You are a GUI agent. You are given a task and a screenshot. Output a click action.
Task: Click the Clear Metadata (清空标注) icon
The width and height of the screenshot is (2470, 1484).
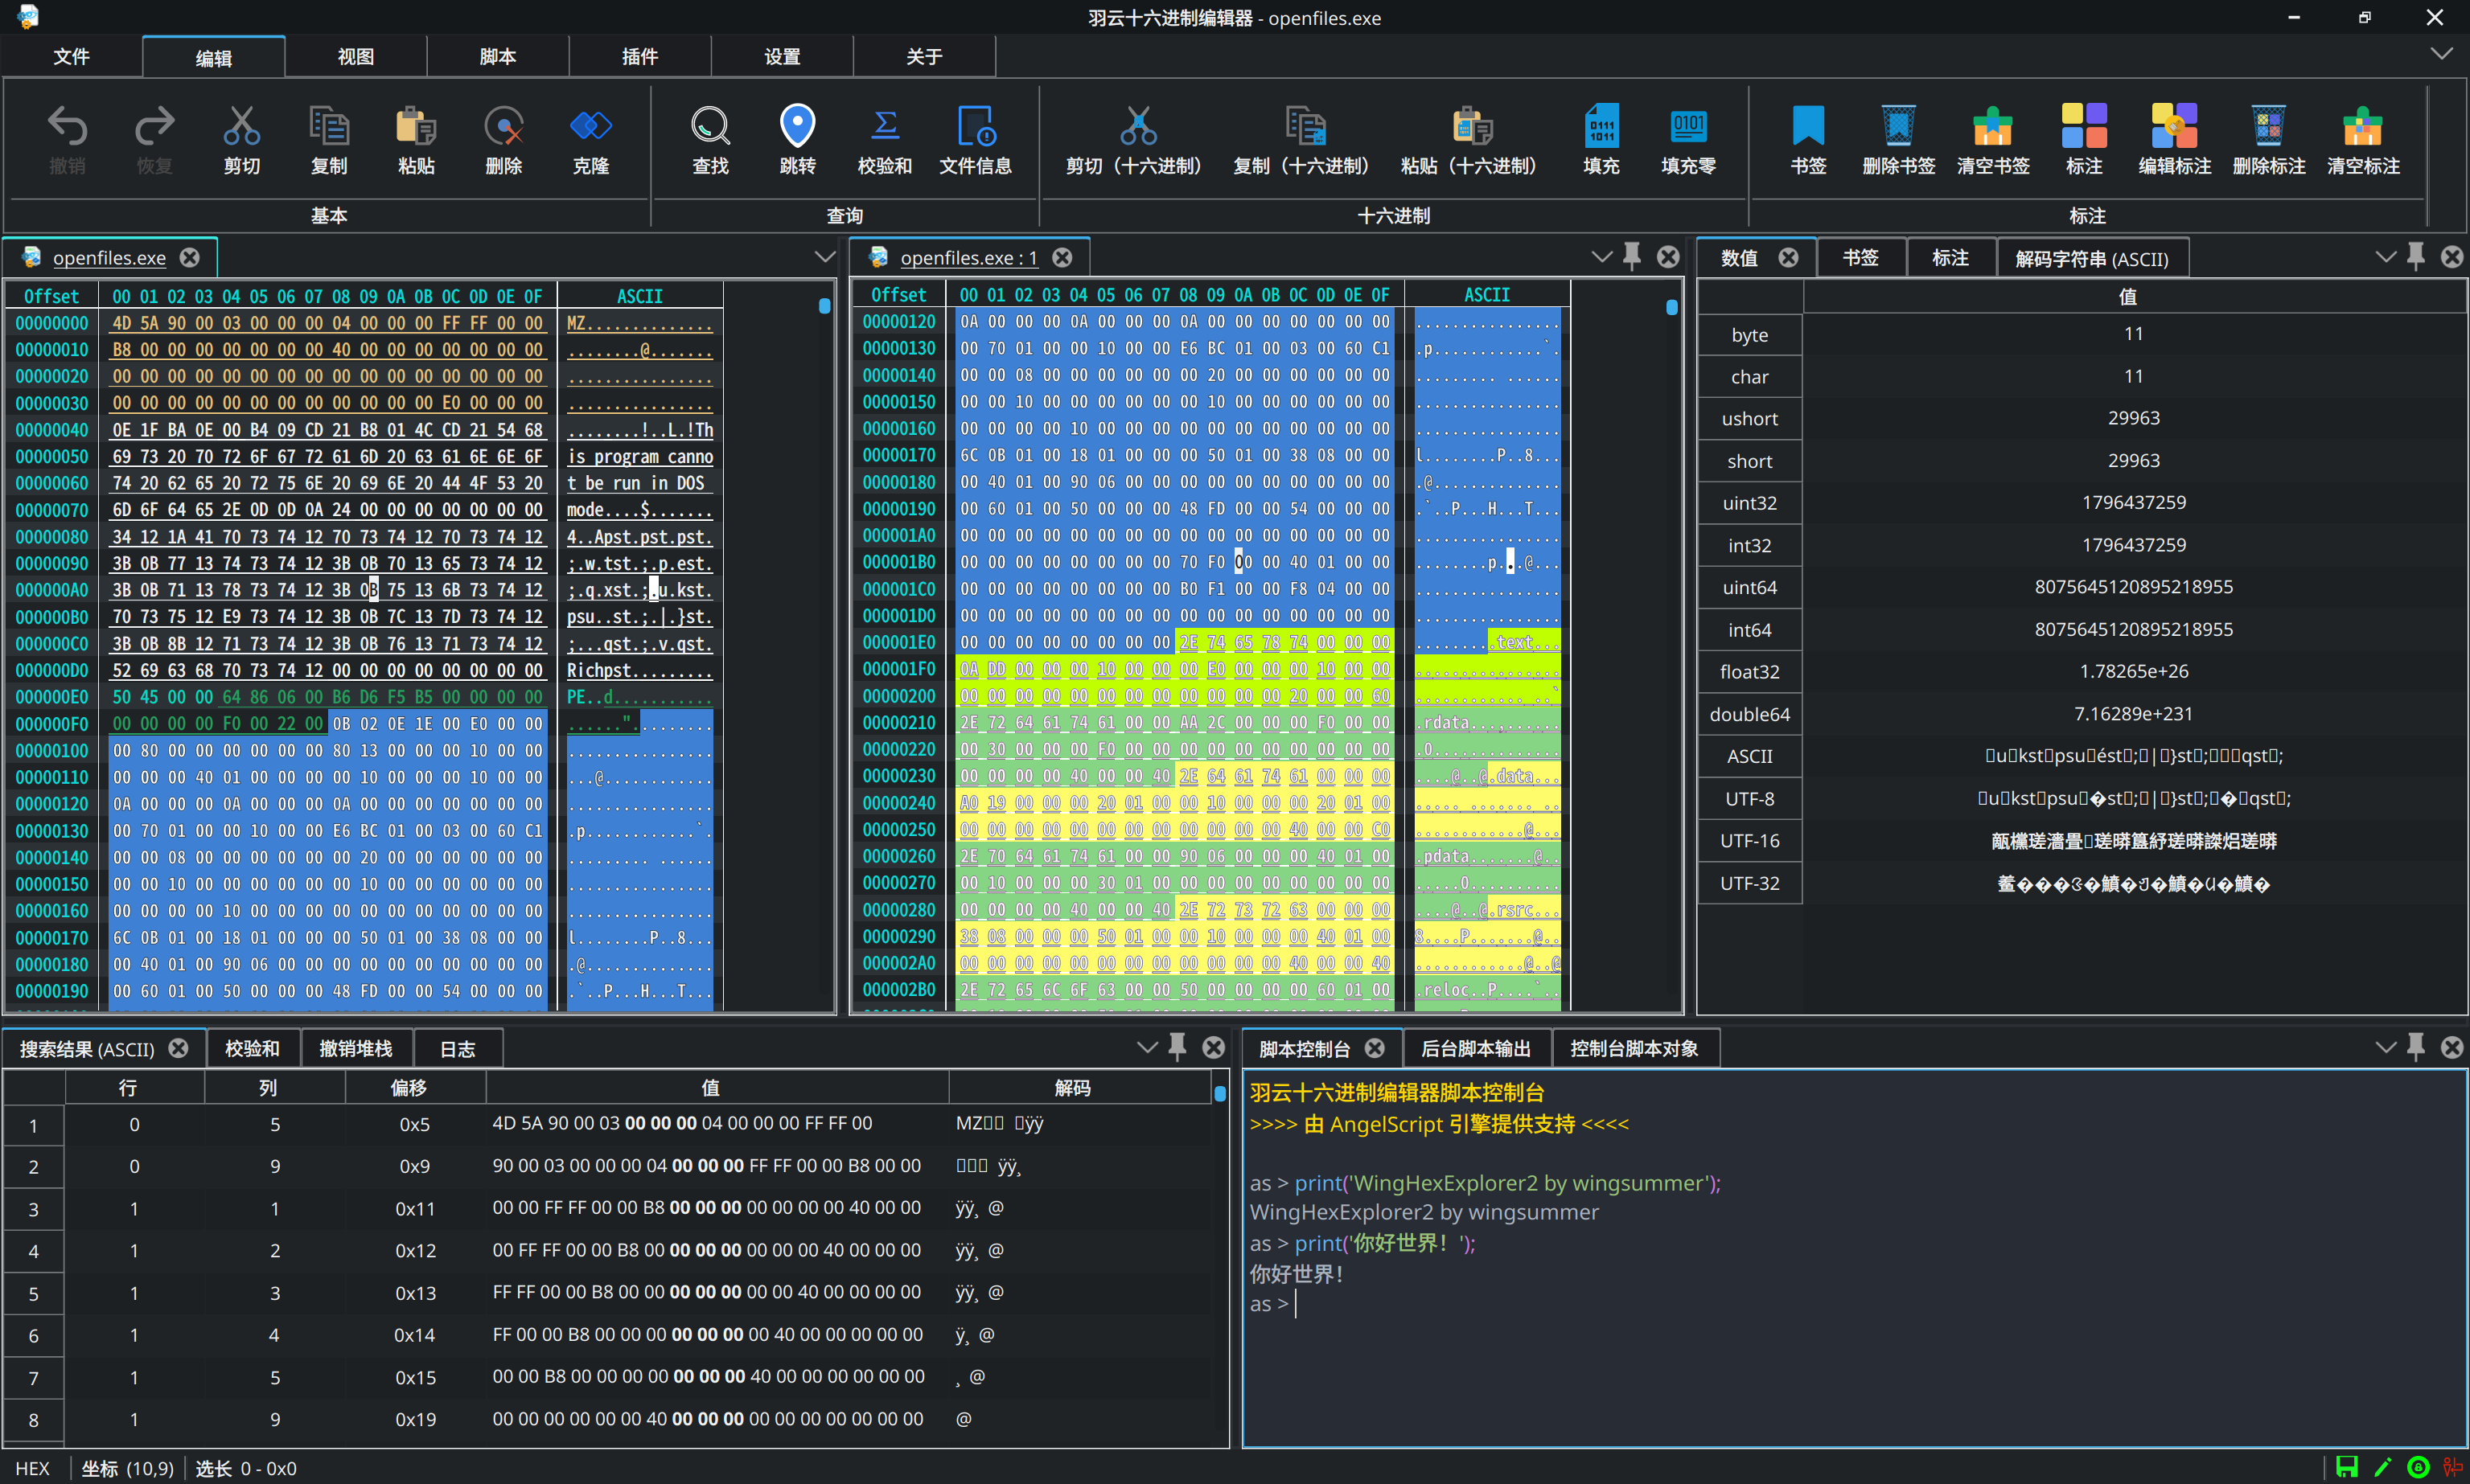(x=2362, y=128)
